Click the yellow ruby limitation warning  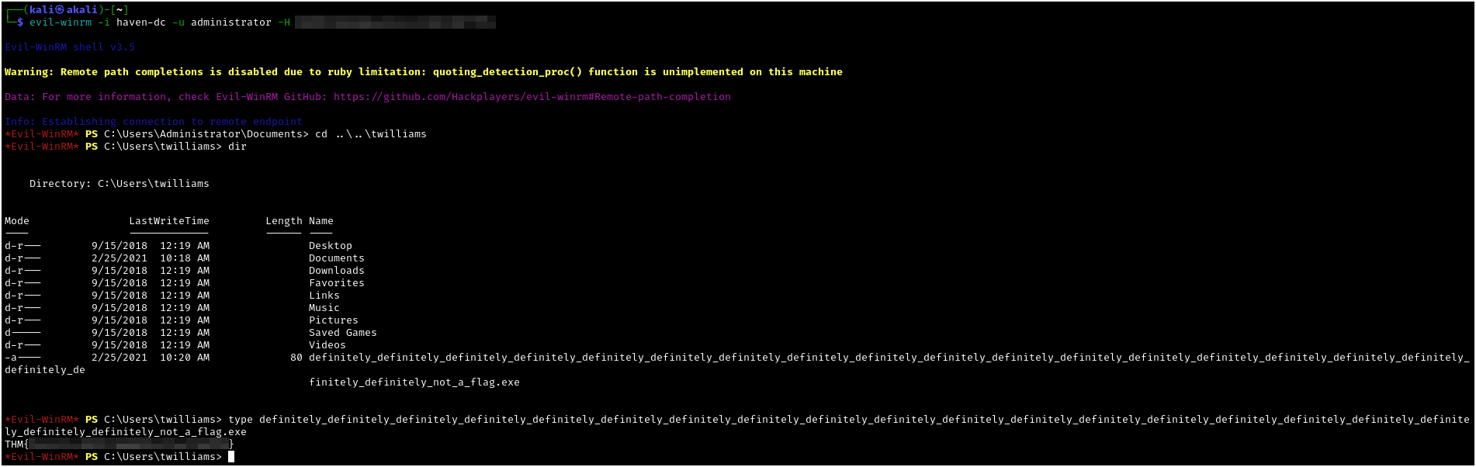(x=423, y=72)
